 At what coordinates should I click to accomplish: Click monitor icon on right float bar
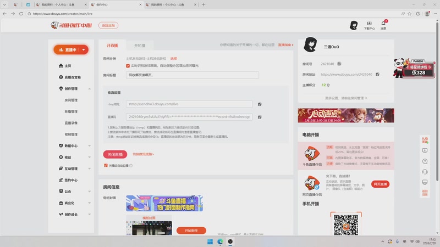425,182
